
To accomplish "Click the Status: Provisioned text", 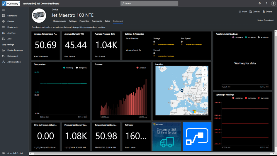I will tap(266, 20).
